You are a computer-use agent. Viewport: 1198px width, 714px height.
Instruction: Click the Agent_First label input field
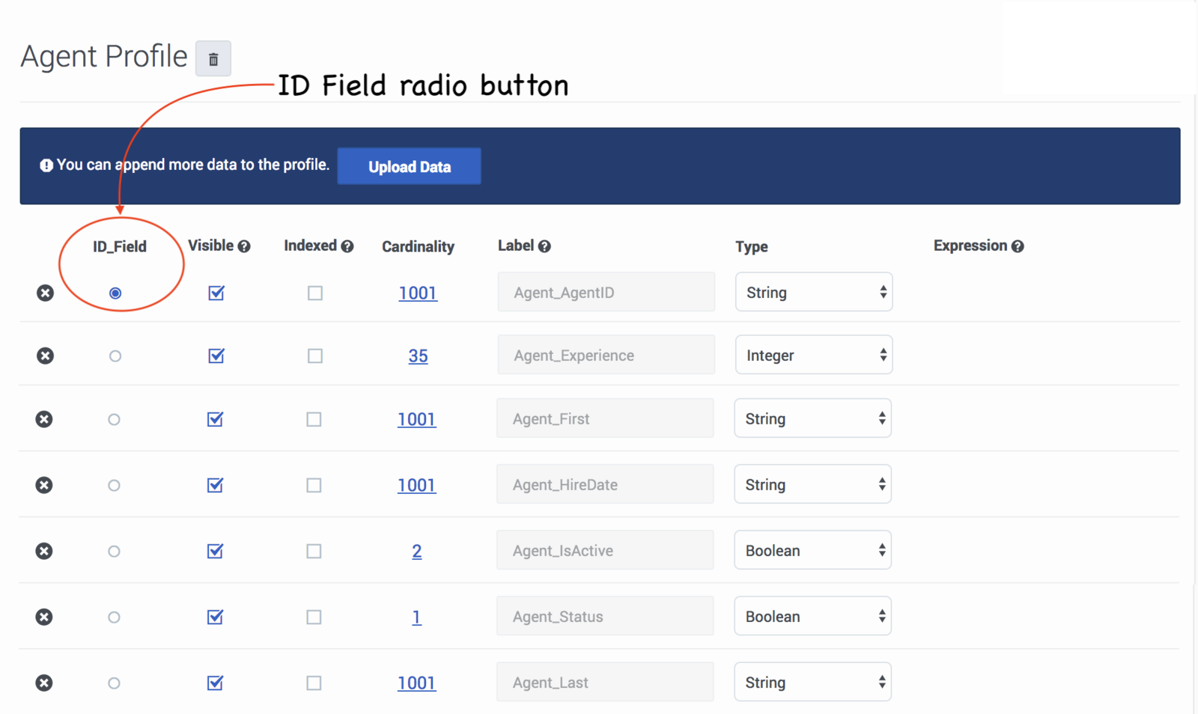tap(605, 419)
